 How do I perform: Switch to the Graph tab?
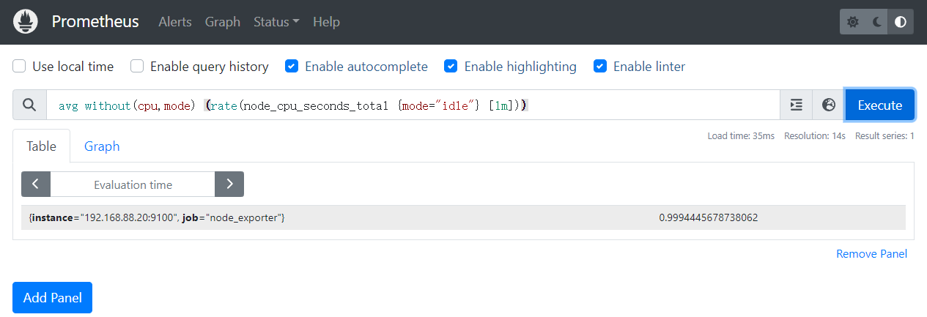coord(102,146)
